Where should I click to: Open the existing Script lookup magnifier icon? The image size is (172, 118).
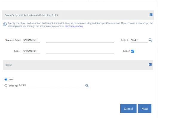[x=87, y=86]
